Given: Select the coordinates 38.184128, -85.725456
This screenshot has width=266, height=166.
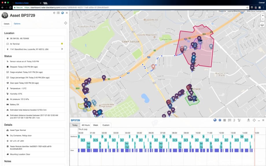Looking at the screenshot, I should [19, 38].
